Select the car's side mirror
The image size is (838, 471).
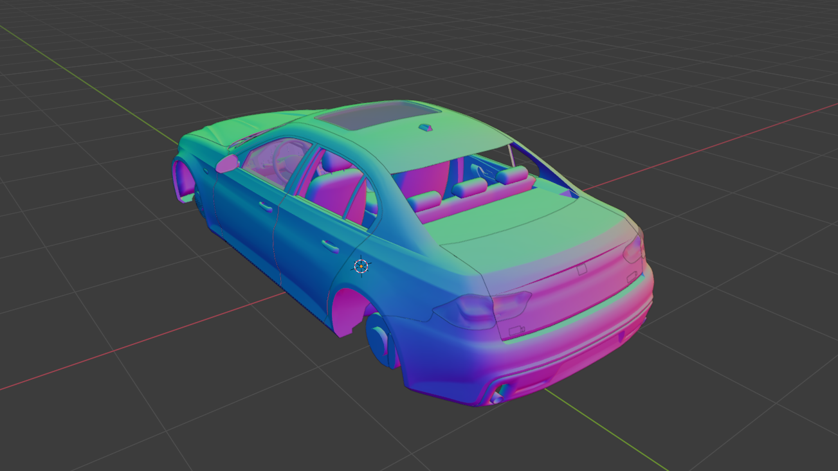tap(228, 163)
